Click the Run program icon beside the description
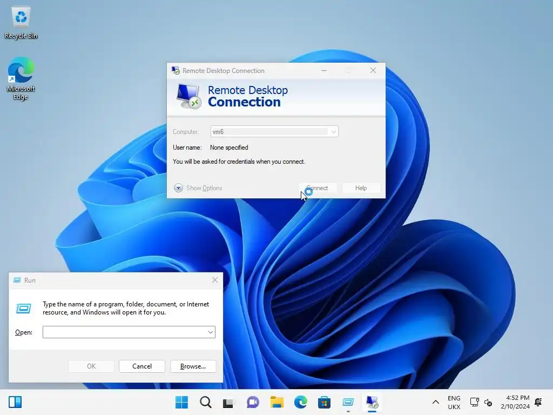553x415 pixels. tap(24, 309)
